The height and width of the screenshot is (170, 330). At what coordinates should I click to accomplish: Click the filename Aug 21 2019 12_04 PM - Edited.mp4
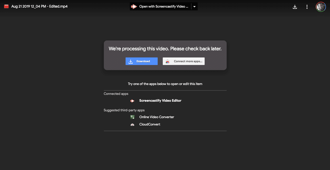point(39,6)
